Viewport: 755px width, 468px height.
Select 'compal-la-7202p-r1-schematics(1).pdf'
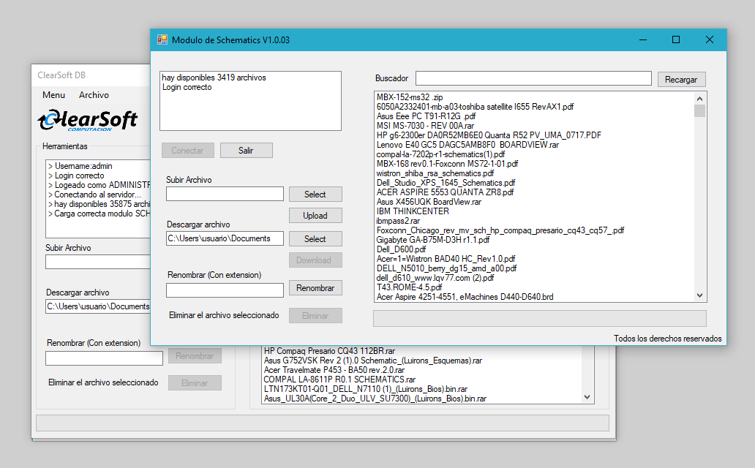coord(440,154)
